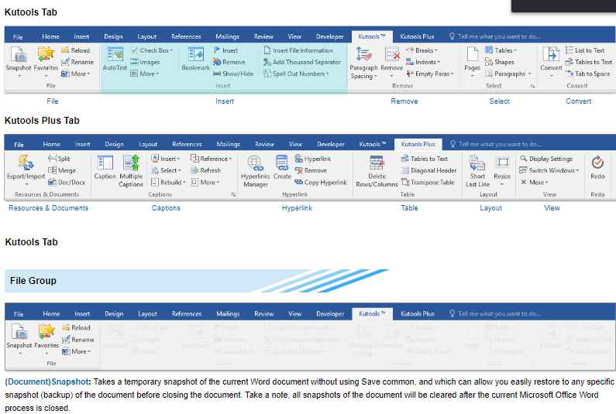Viewport: 616px width, 414px height.
Task: Click the (Document)Snapshot link in the description
Action: [46, 381]
